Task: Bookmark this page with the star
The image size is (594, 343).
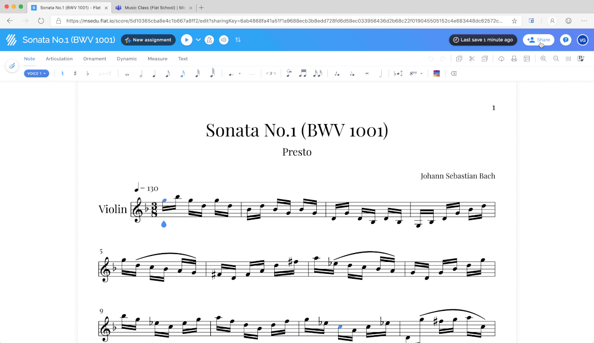Action: 514,21
